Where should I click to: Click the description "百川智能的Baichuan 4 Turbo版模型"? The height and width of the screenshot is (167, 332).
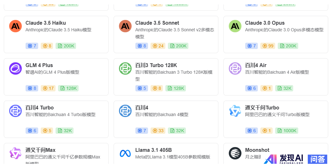point(61,115)
